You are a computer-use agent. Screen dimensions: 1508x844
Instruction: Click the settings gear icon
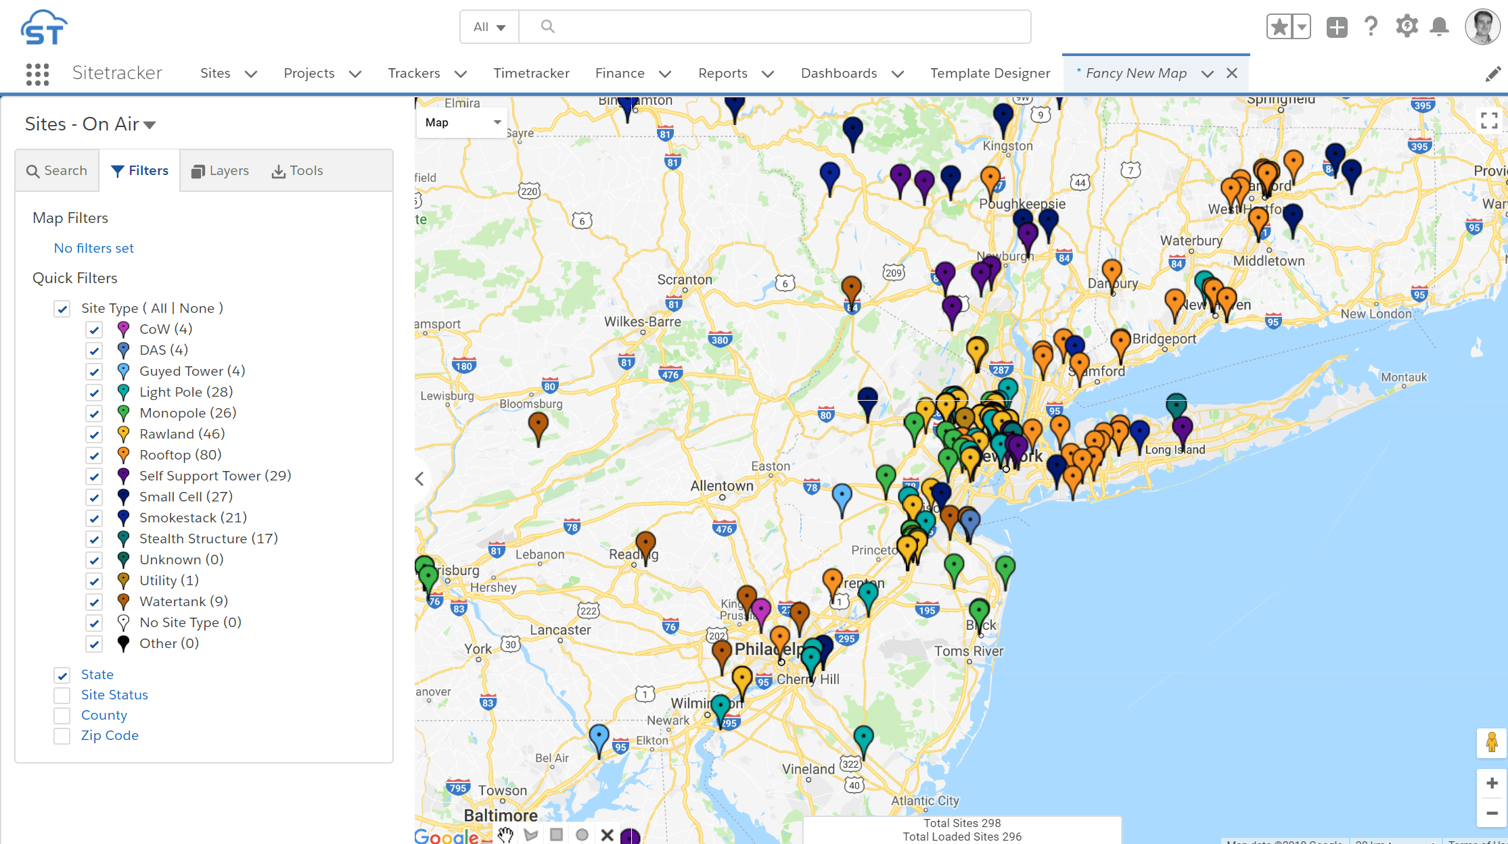1407,27
